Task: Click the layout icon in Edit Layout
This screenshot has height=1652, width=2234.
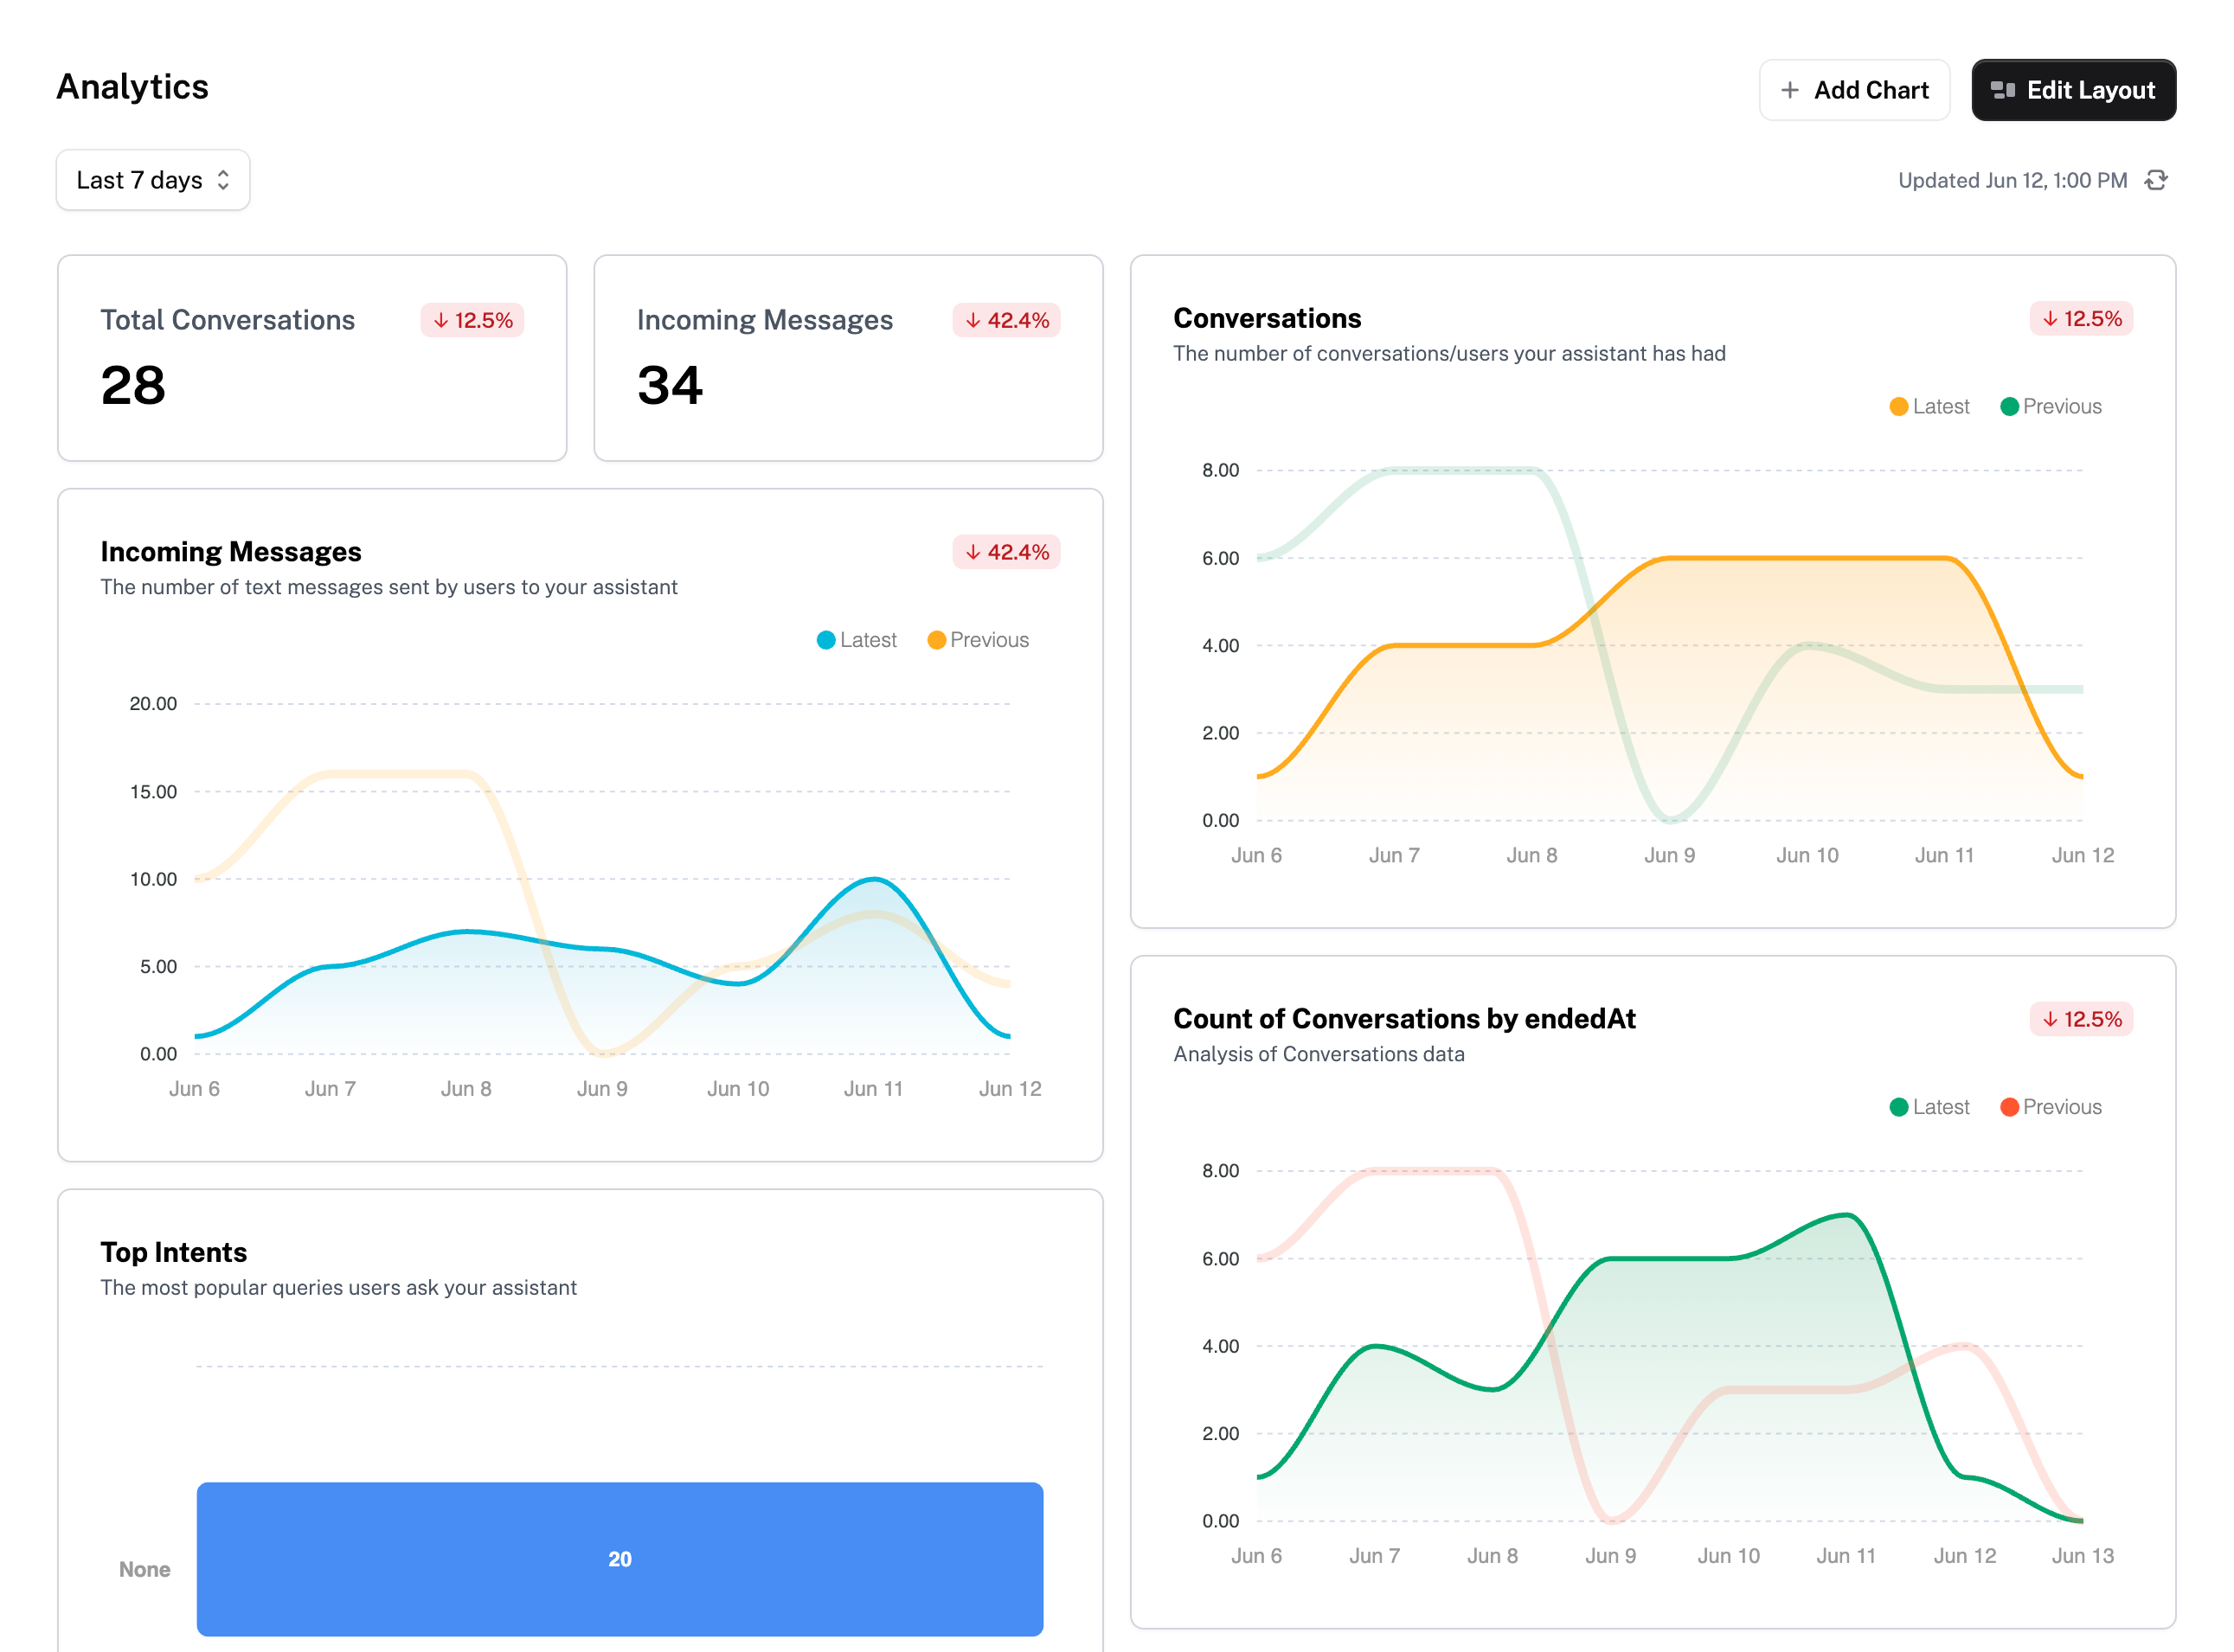Action: (2003, 90)
